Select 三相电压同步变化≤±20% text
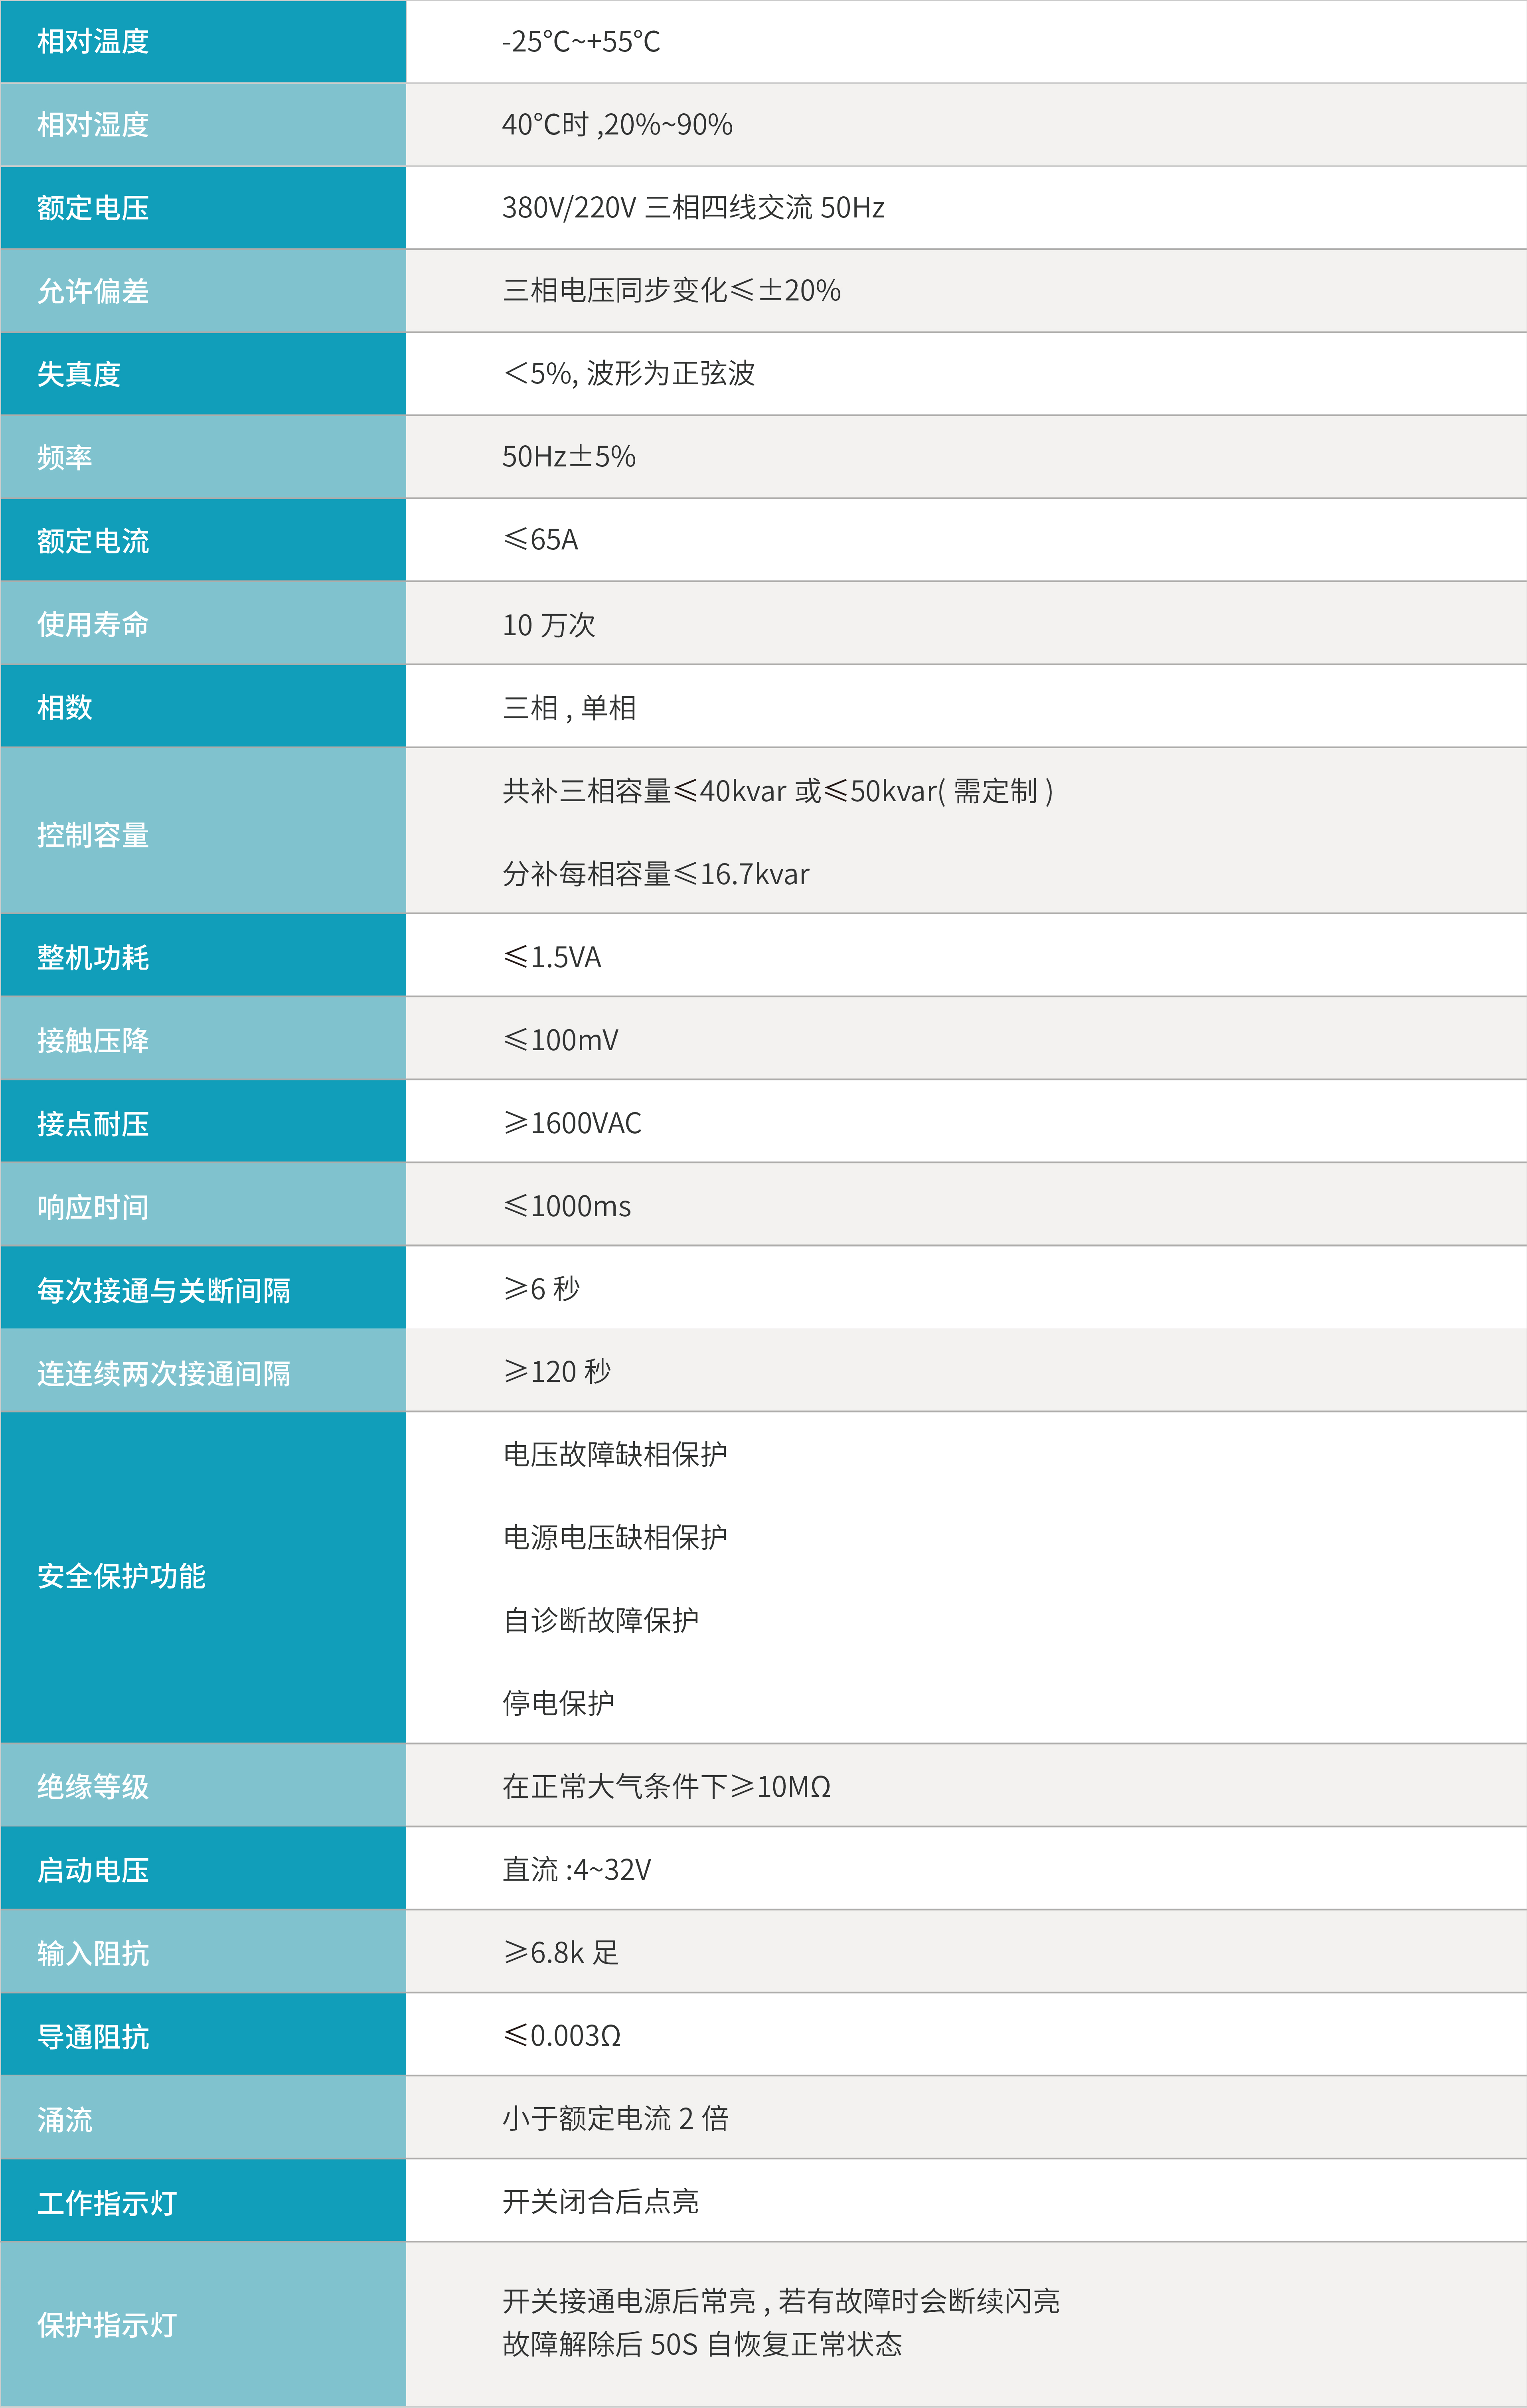Image resolution: width=1527 pixels, height=2408 pixels. click(671, 290)
